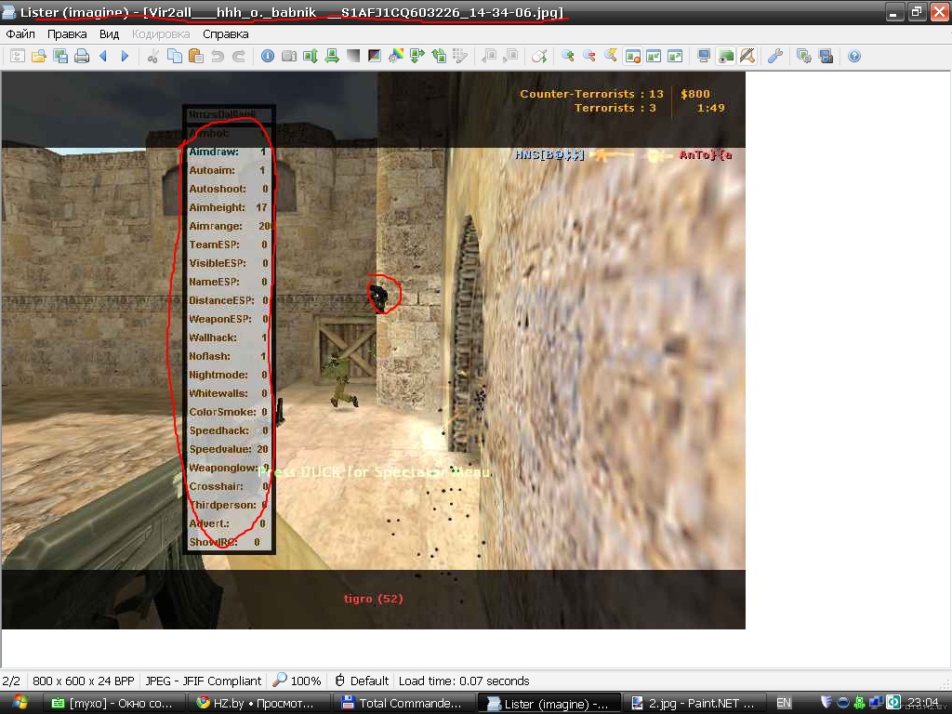Toggle shrink-to-fit window mode button

tap(654, 57)
